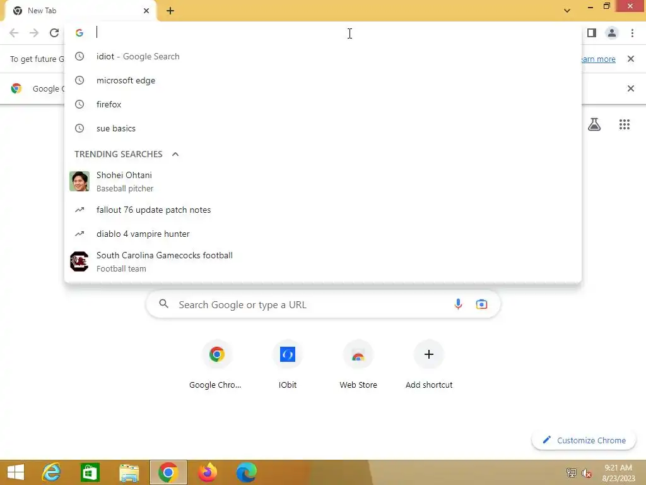Click the muted volume tray icon
The image size is (646, 485).
(587, 473)
